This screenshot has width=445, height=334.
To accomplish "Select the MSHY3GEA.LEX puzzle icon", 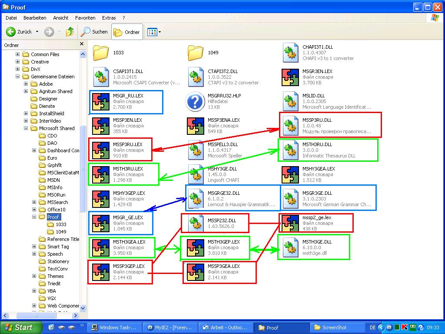I will 290,175.
